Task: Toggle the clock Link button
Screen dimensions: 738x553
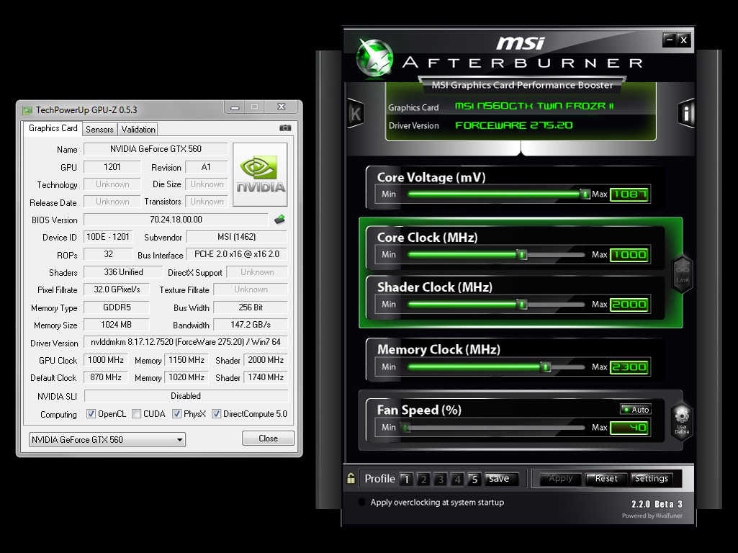Action: click(x=683, y=274)
